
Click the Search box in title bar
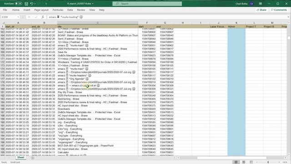point(147,4)
